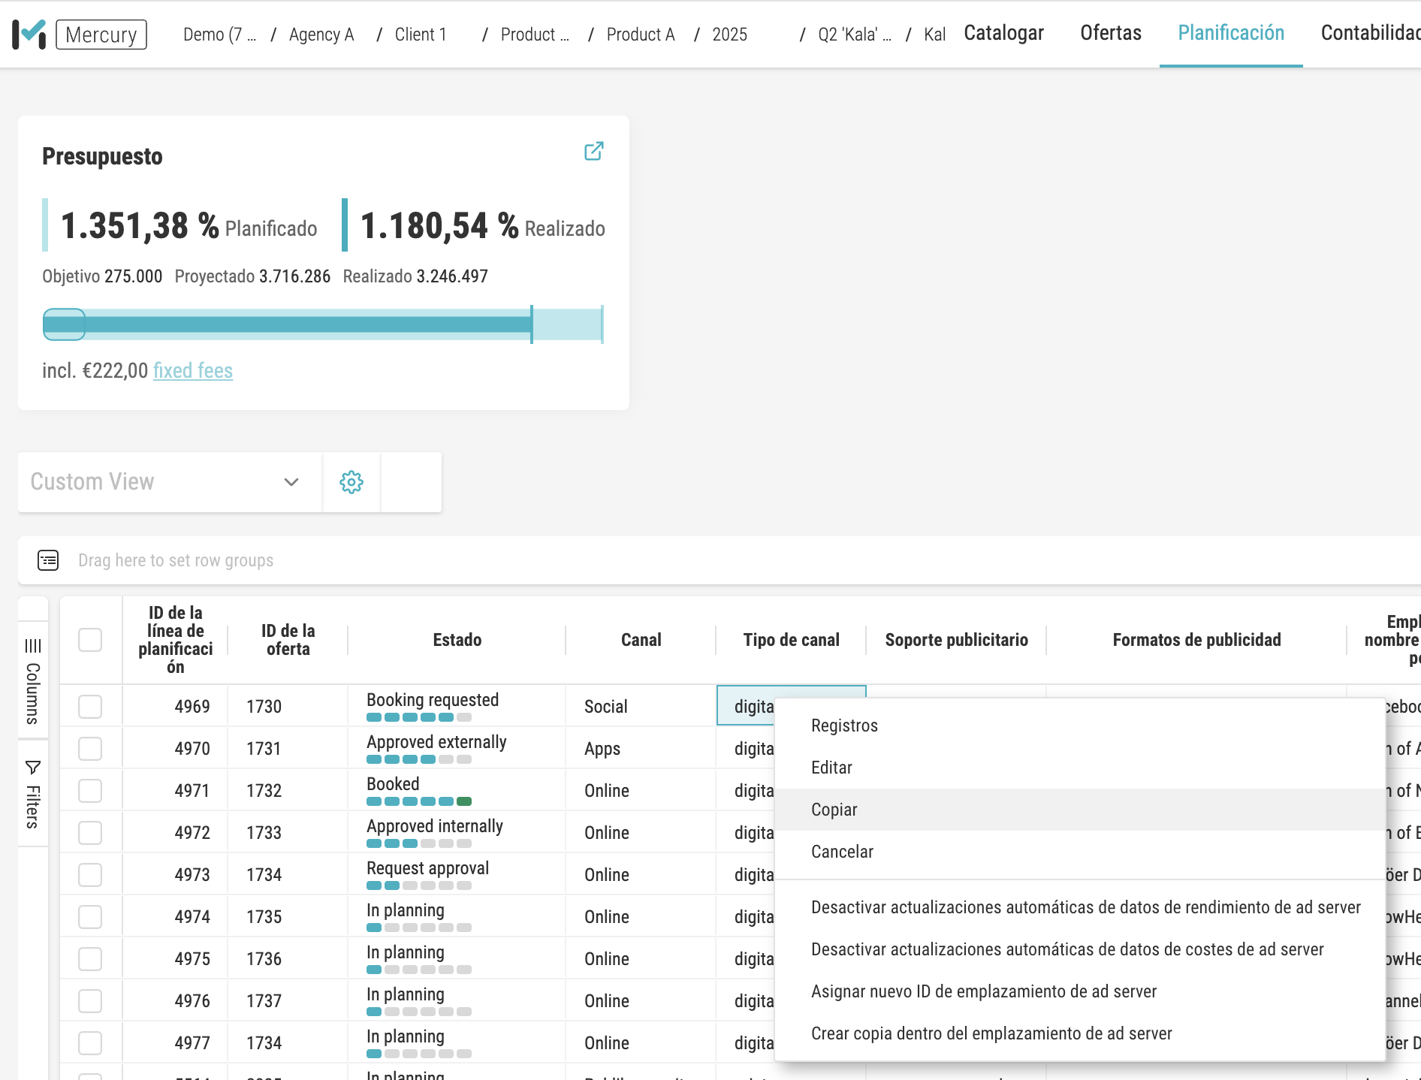This screenshot has width=1421, height=1080.
Task: Go to truncated Product breadcrumb before Product A
Action: point(535,35)
